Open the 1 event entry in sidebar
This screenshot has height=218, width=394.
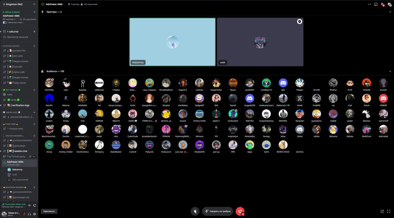point(19,31)
